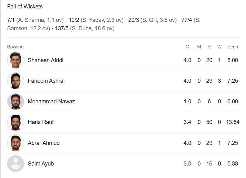The image size is (246, 178).
Task: Open the Shaheen Afridi name link
Action: pyautogui.click(x=46, y=60)
